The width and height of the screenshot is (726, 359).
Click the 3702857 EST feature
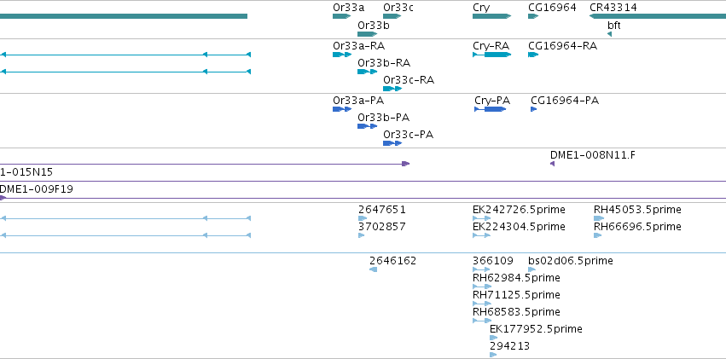click(x=361, y=235)
